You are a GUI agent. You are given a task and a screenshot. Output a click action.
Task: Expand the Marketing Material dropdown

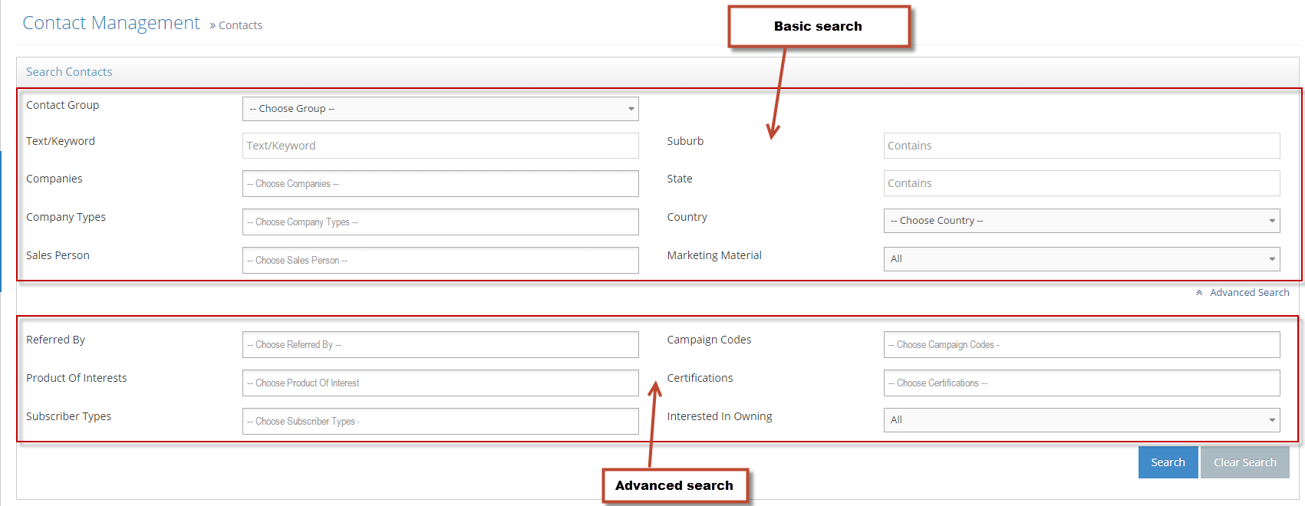(1081, 259)
